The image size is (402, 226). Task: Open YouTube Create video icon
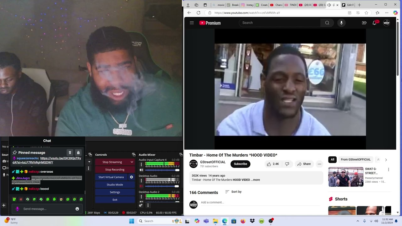[x=364, y=23]
